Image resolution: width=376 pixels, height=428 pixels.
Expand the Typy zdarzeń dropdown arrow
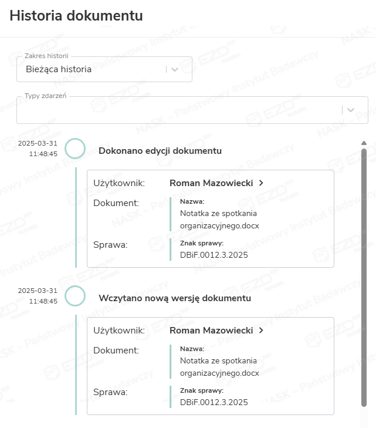click(x=351, y=110)
